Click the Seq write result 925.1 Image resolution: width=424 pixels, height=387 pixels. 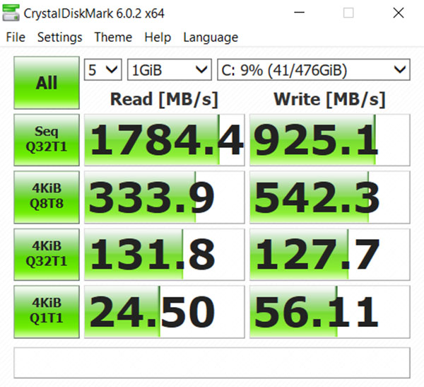[x=330, y=140]
